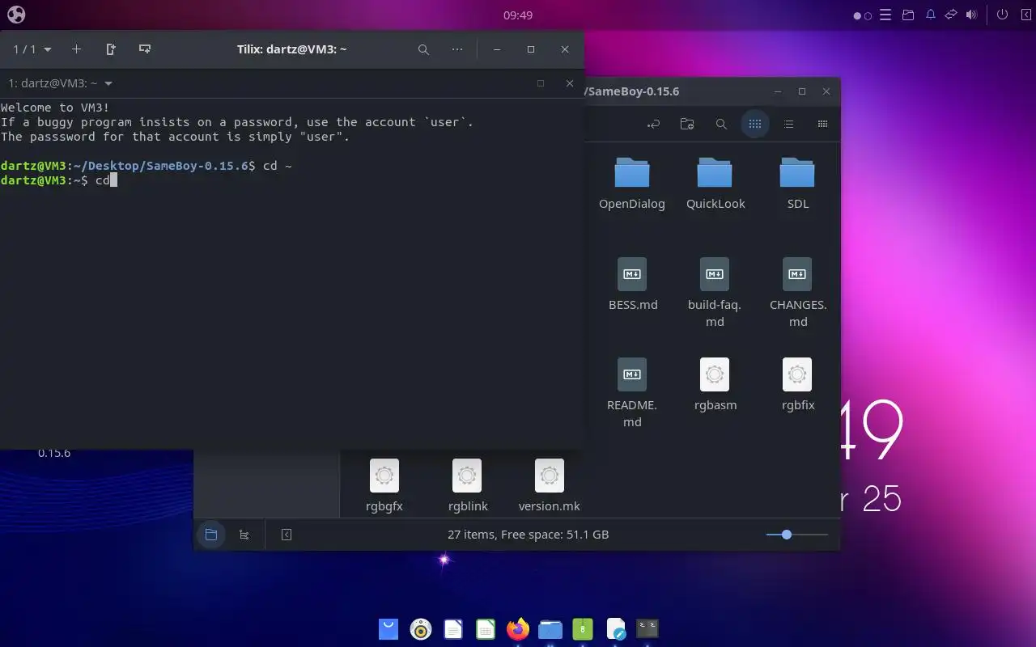
Task: Select the README.md file
Action: (x=632, y=393)
